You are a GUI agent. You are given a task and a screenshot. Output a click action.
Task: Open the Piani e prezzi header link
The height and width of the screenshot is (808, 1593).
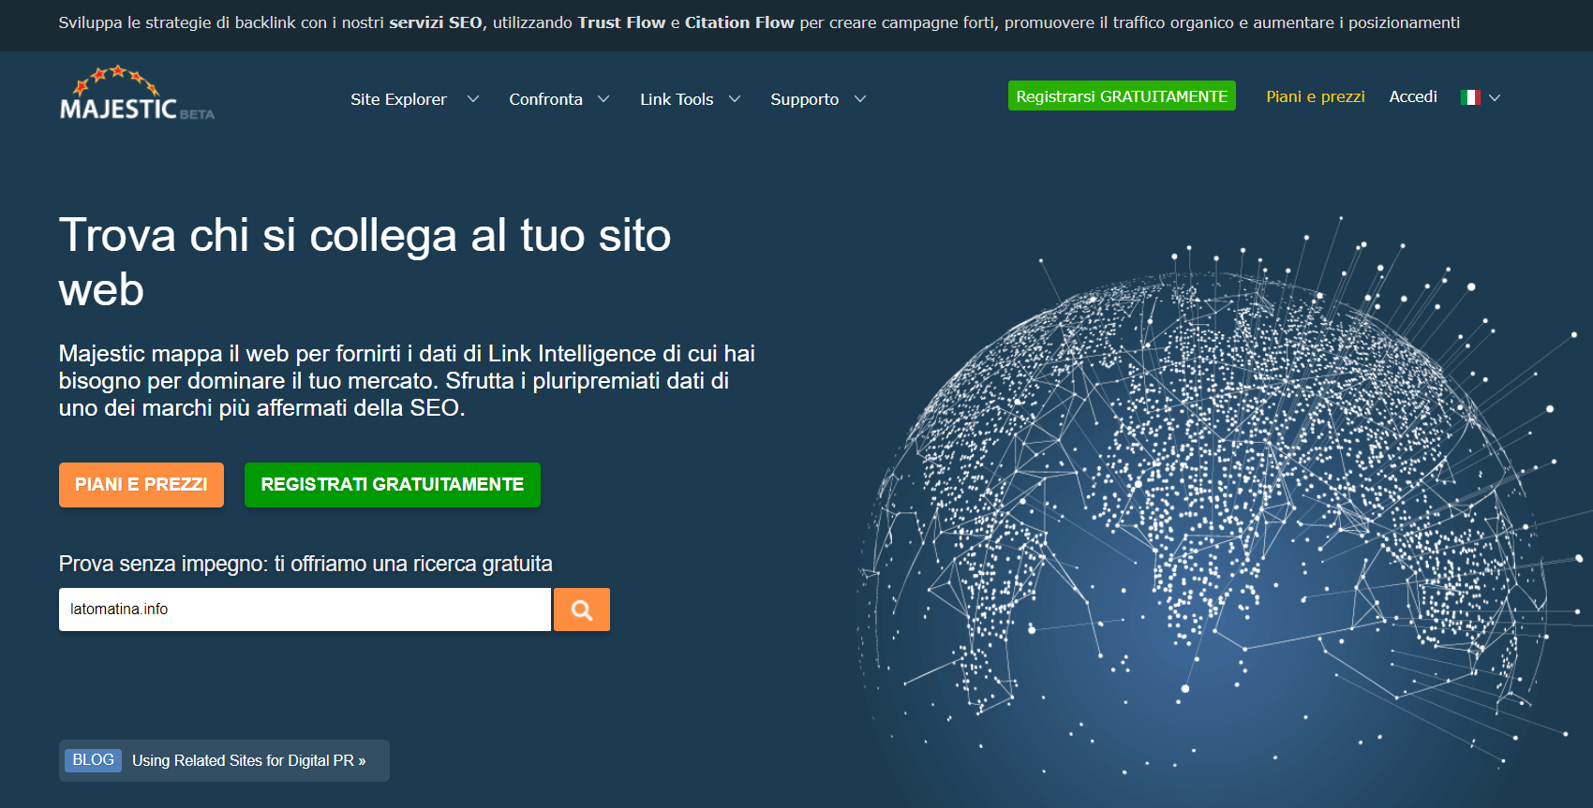(x=1315, y=96)
